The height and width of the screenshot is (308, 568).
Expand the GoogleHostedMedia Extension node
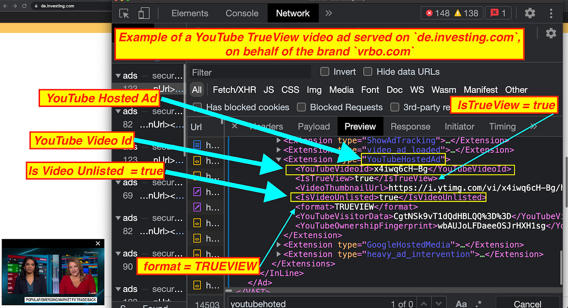pyautogui.click(x=279, y=245)
